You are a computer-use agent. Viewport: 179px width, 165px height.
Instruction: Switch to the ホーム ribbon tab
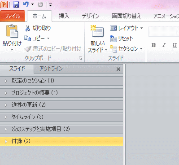pos(39,16)
